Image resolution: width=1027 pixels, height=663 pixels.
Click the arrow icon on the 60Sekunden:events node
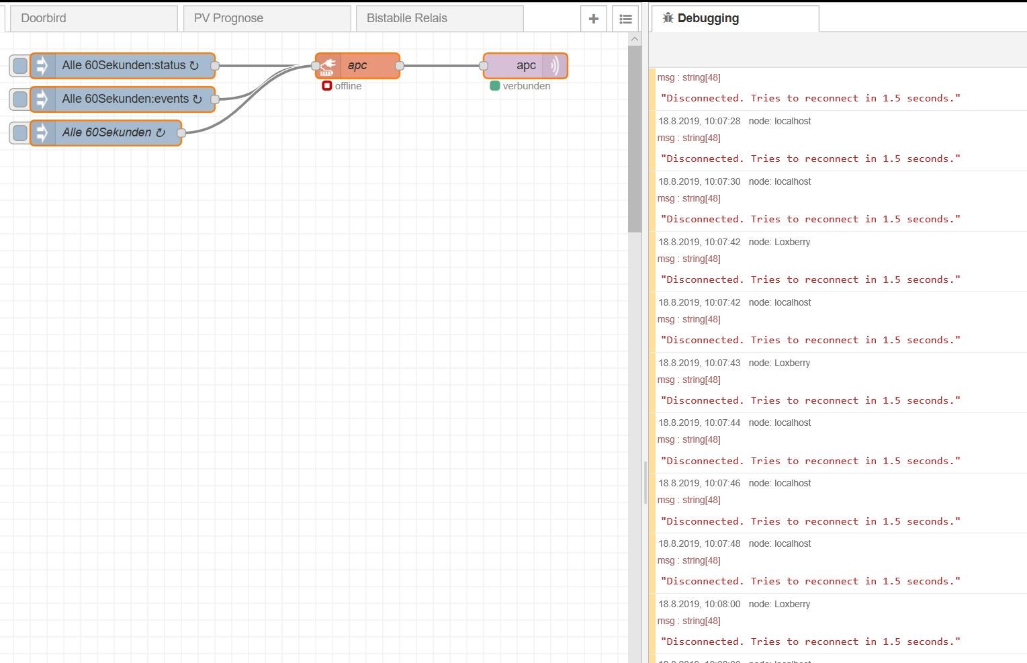42,99
